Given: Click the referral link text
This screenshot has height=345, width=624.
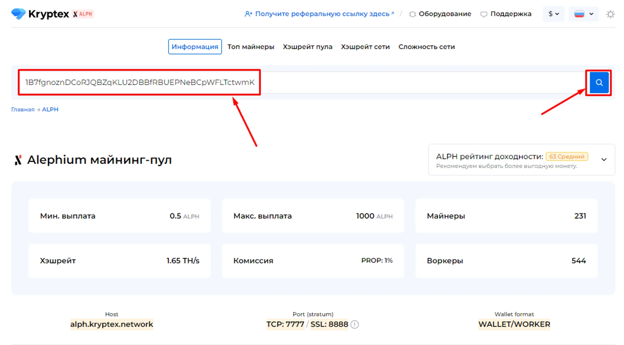Looking at the screenshot, I should [322, 14].
